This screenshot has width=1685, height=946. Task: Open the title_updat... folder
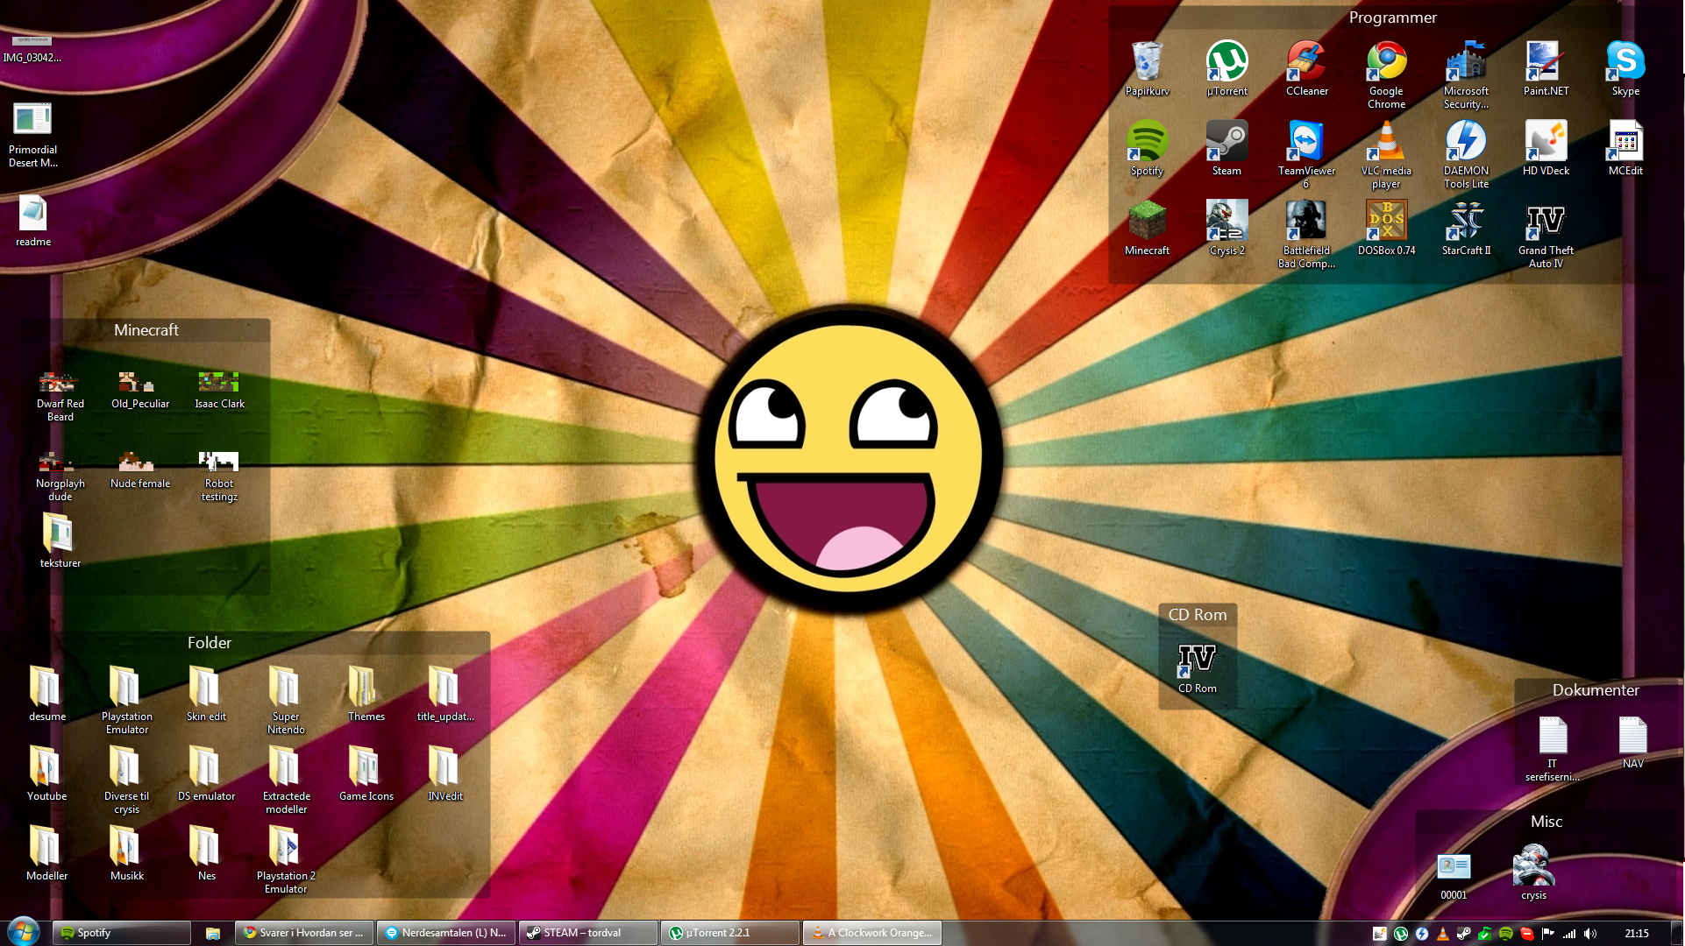click(445, 694)
